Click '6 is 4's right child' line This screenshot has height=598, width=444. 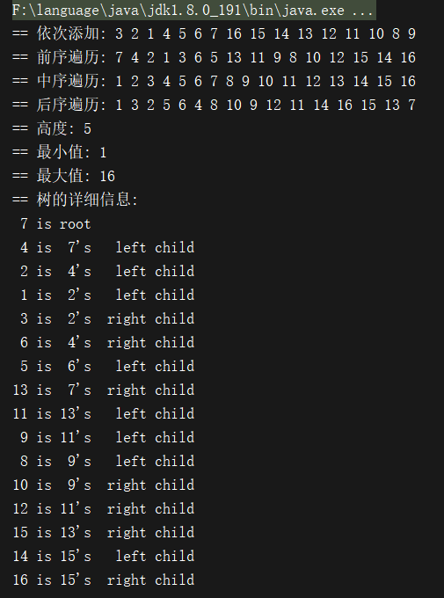(107, 342)
